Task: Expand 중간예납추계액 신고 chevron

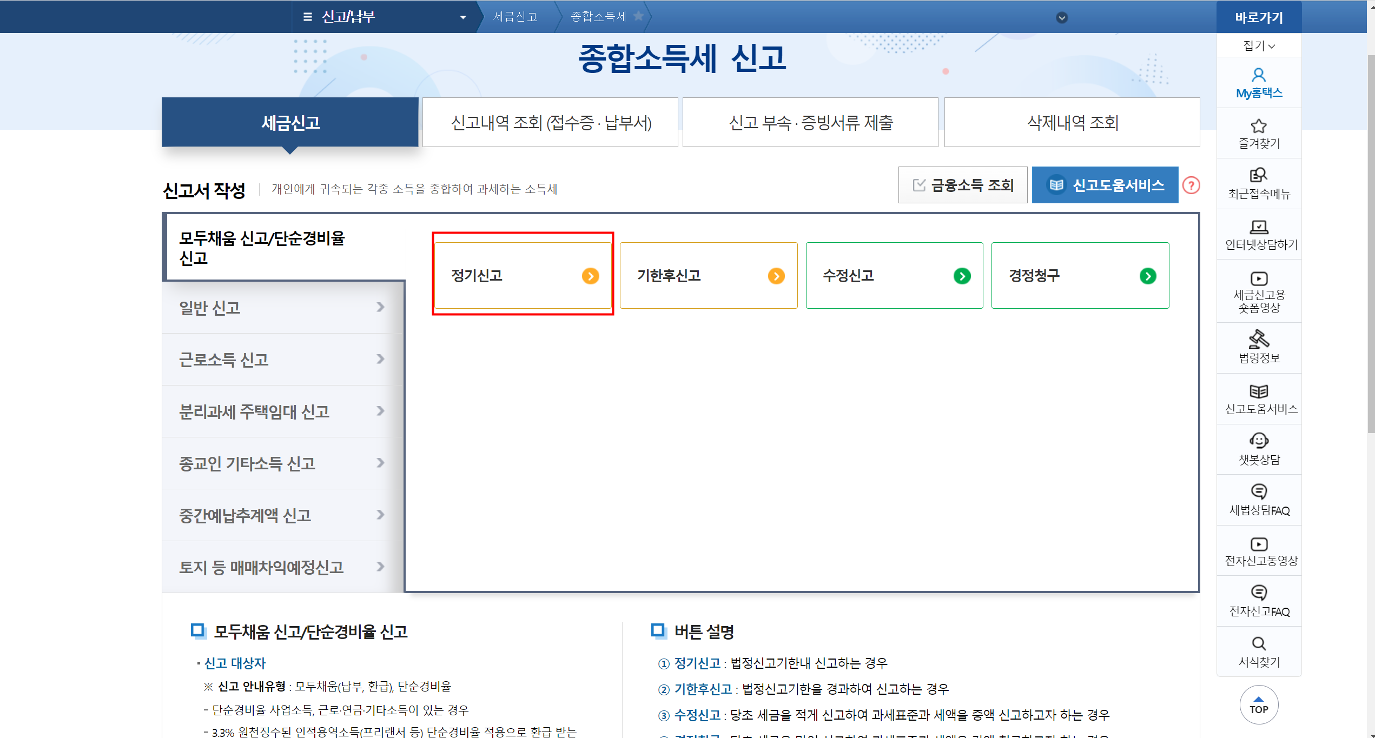Action: [x=380, y=515]
